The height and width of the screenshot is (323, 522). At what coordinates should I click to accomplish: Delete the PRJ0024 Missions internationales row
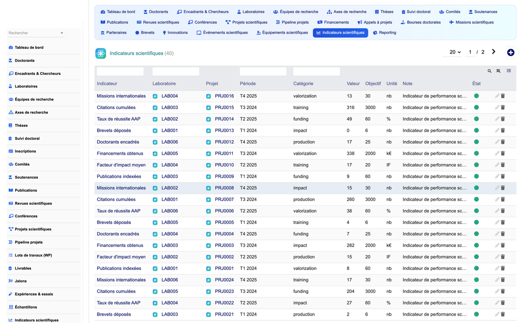point(503,280)
